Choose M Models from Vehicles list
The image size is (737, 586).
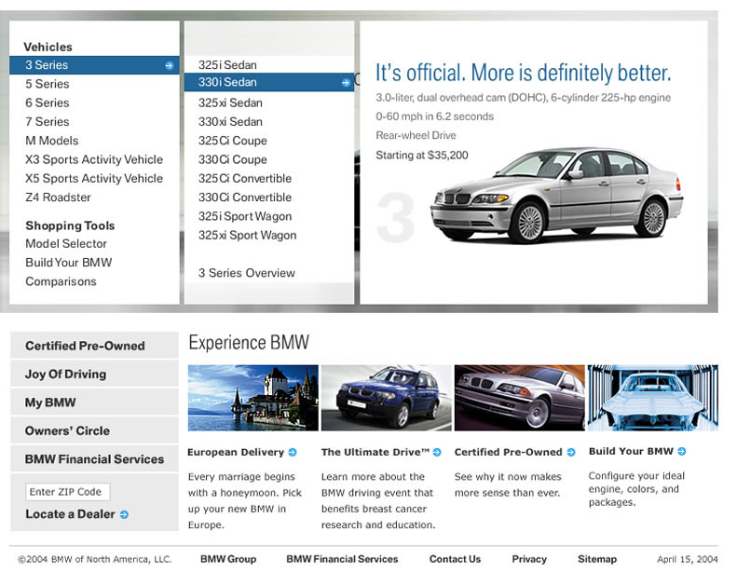[52, 141]
